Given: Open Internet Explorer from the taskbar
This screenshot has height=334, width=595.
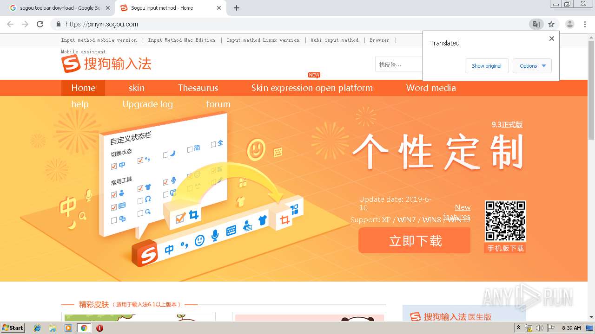Looking at the screenshot, I should [x=37, y=328].
